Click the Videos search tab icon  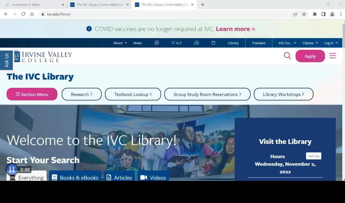(143, 177)
